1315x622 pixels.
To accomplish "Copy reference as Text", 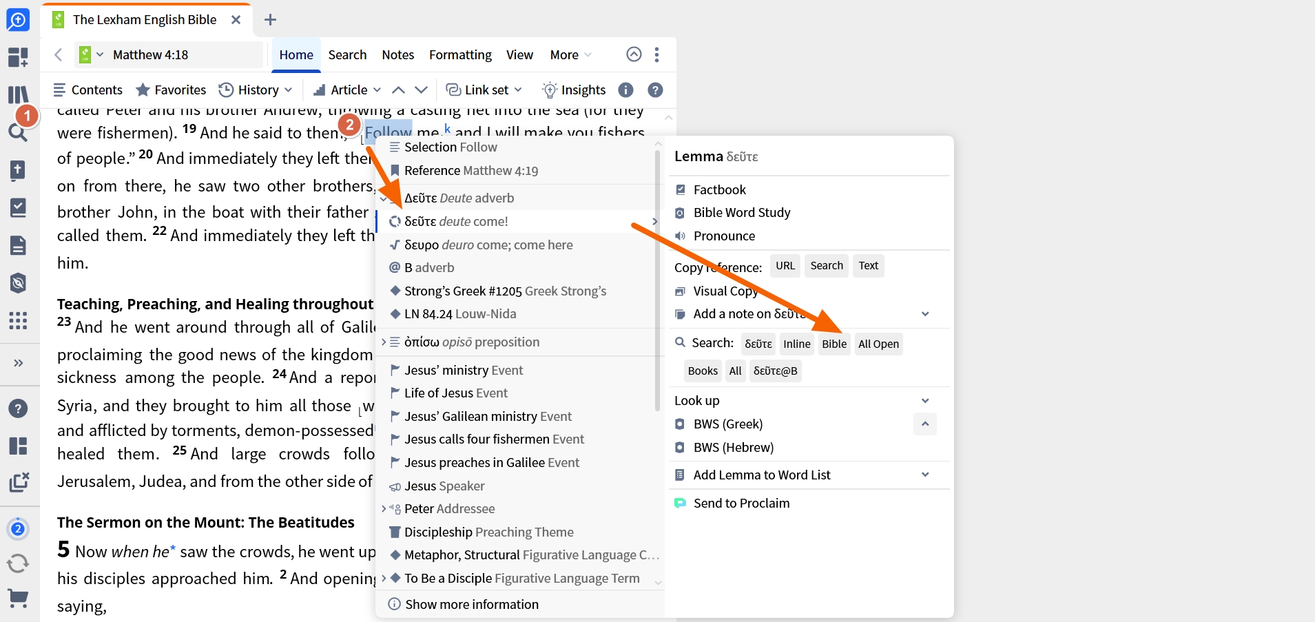I will click(x=868, y=266).
